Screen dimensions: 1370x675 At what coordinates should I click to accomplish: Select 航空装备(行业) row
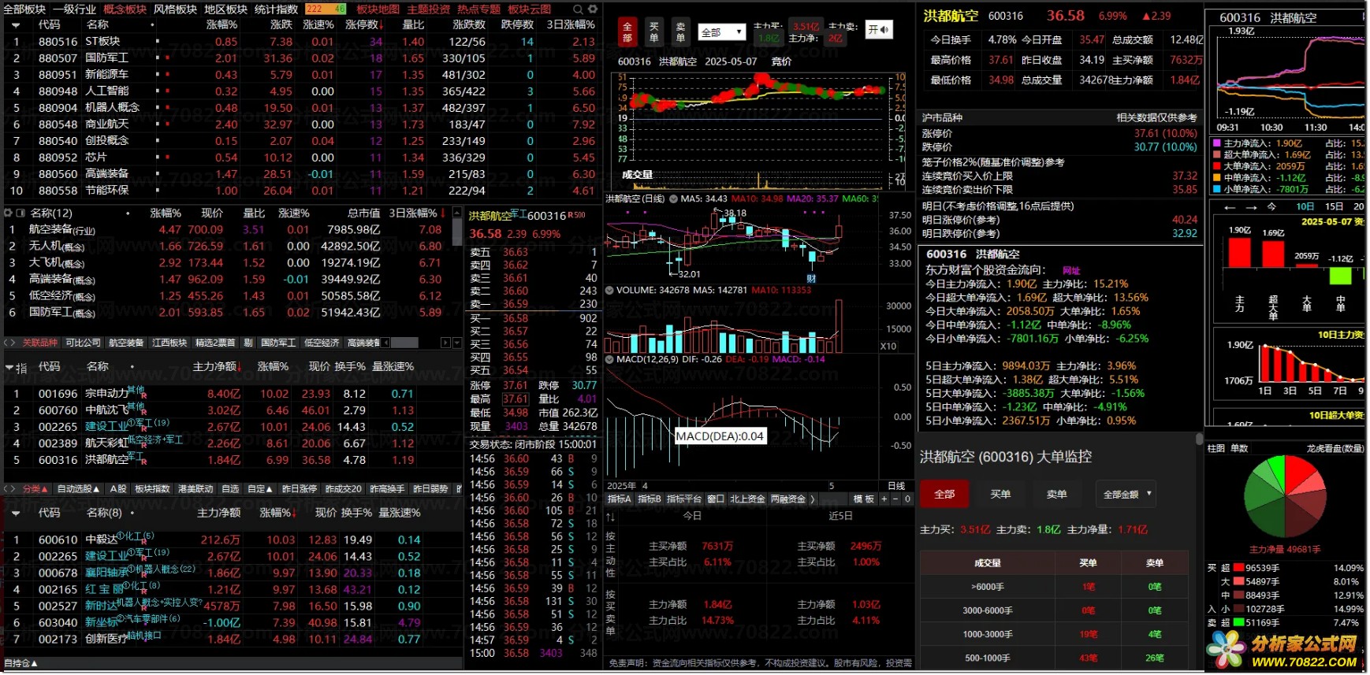pos(229,230)
